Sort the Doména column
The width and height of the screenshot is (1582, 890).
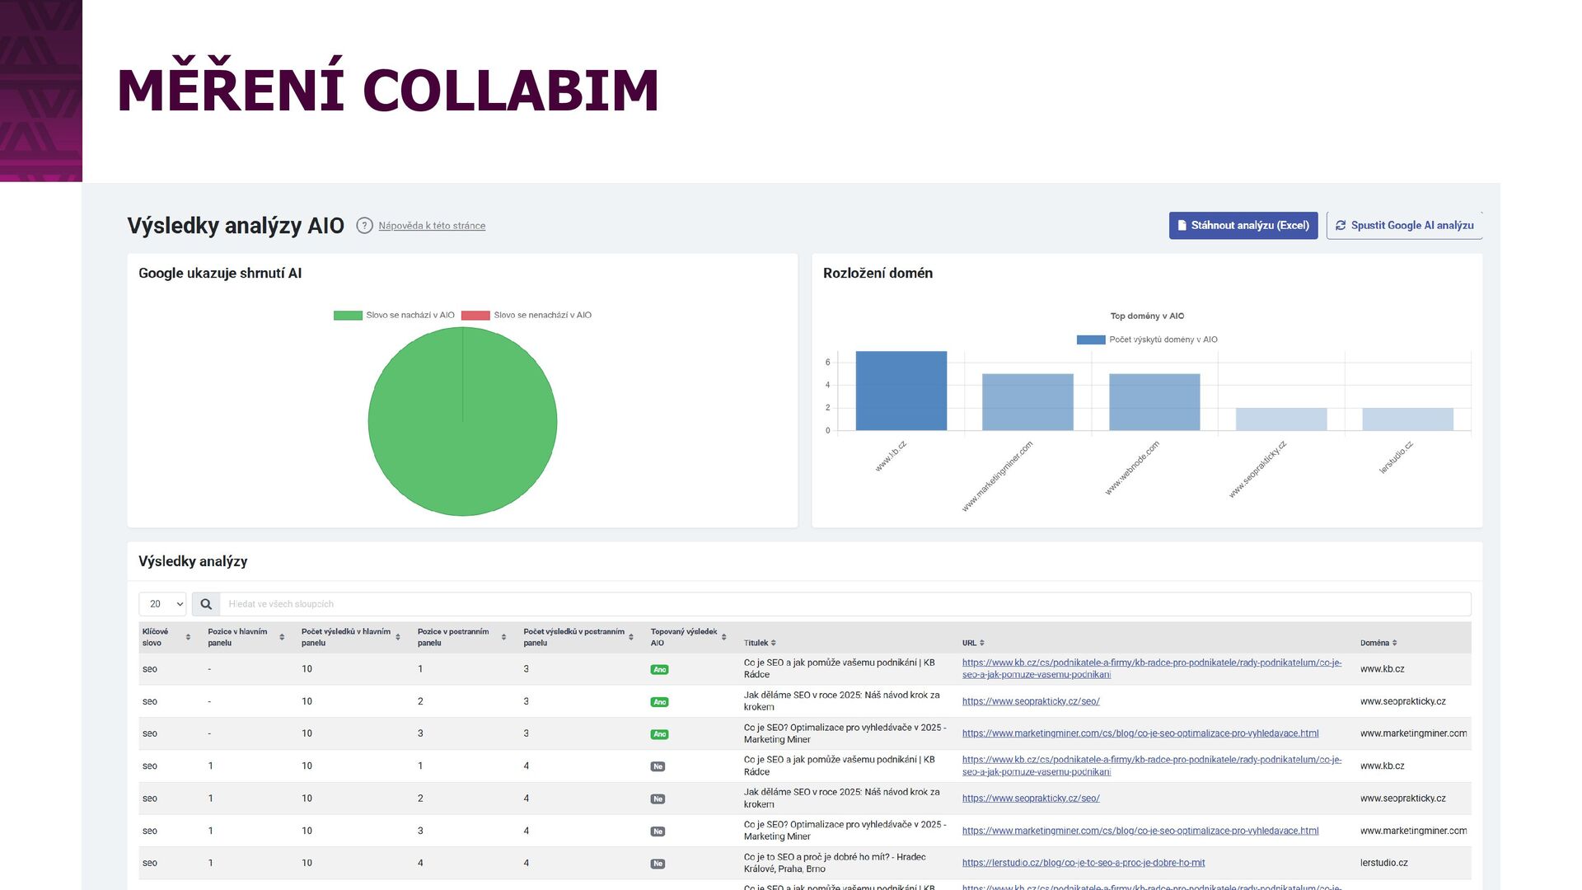pyautogui.click(x=1394, y=643)
